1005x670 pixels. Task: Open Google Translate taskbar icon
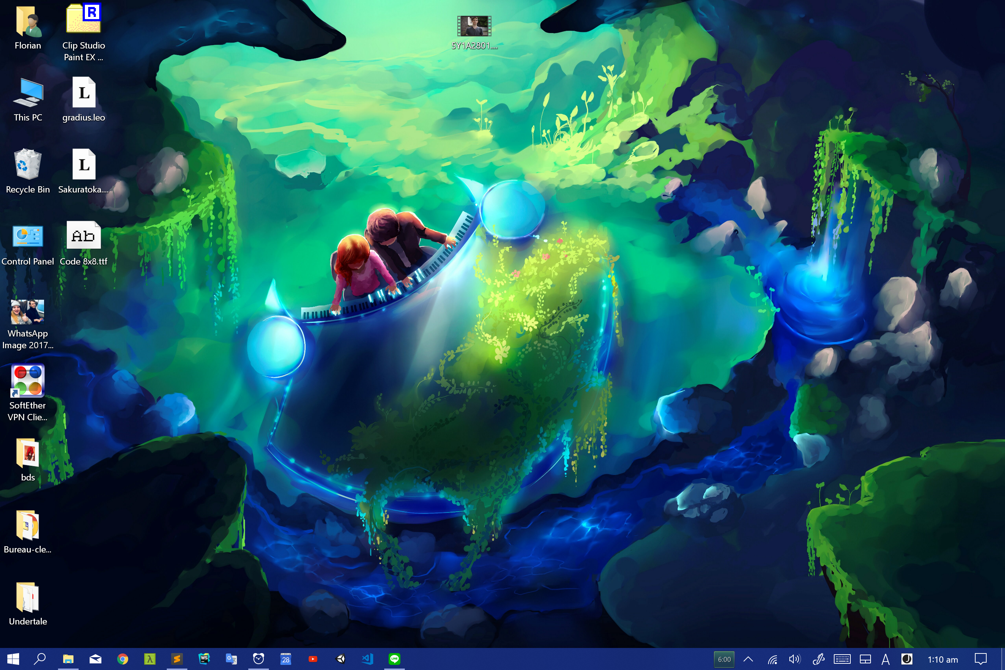(x=231, y=659)
